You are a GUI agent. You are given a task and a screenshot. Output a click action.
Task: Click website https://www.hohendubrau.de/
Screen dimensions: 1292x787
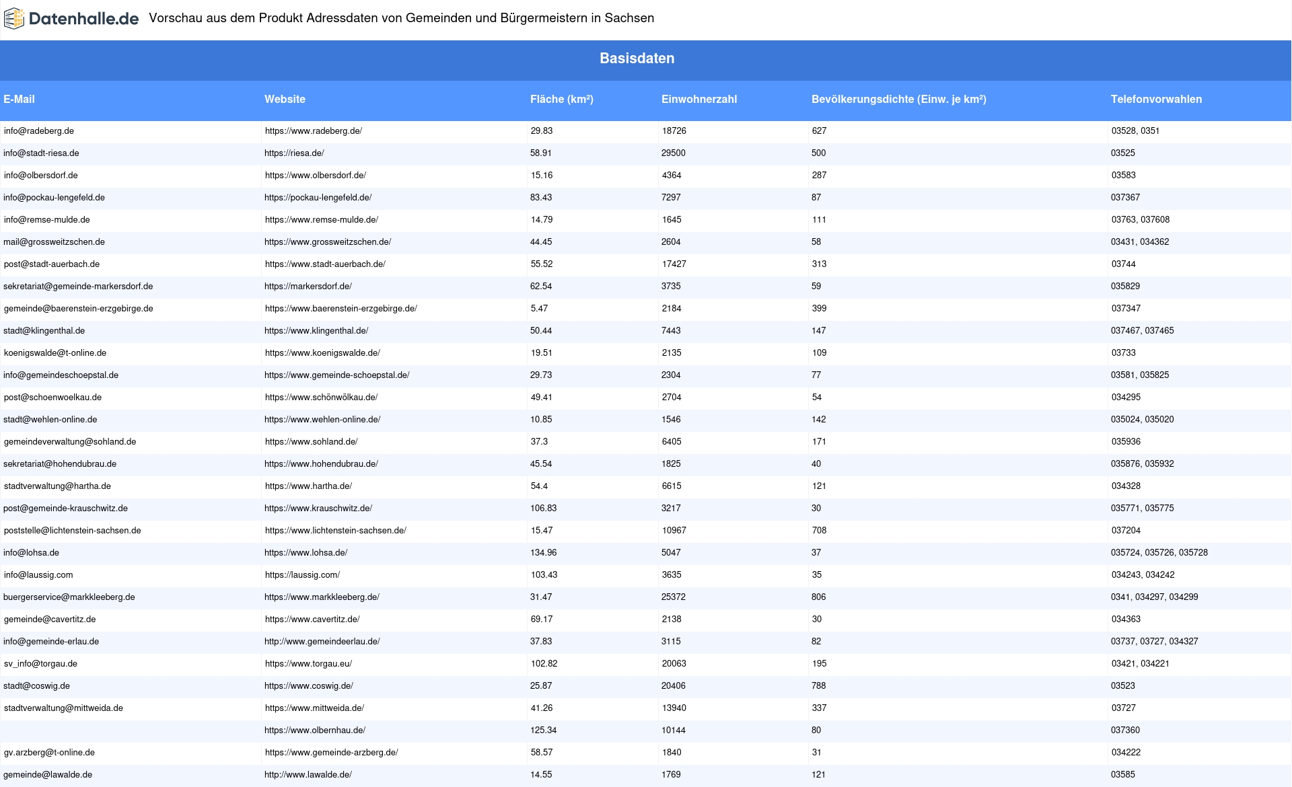coord(321,464)
